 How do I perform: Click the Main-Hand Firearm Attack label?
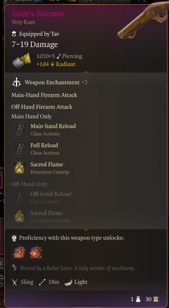(44, 95)
